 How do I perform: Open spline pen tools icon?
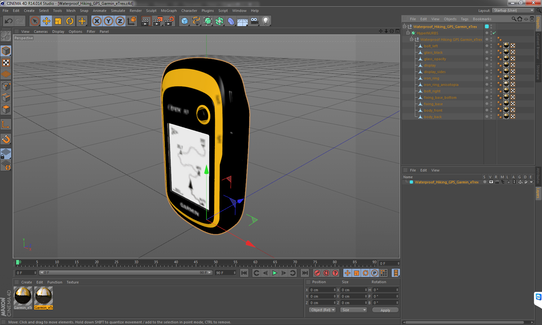[196, 21]
